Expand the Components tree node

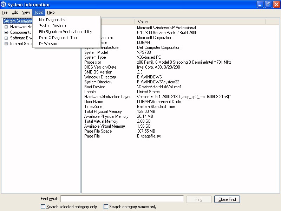pos(6,32)
